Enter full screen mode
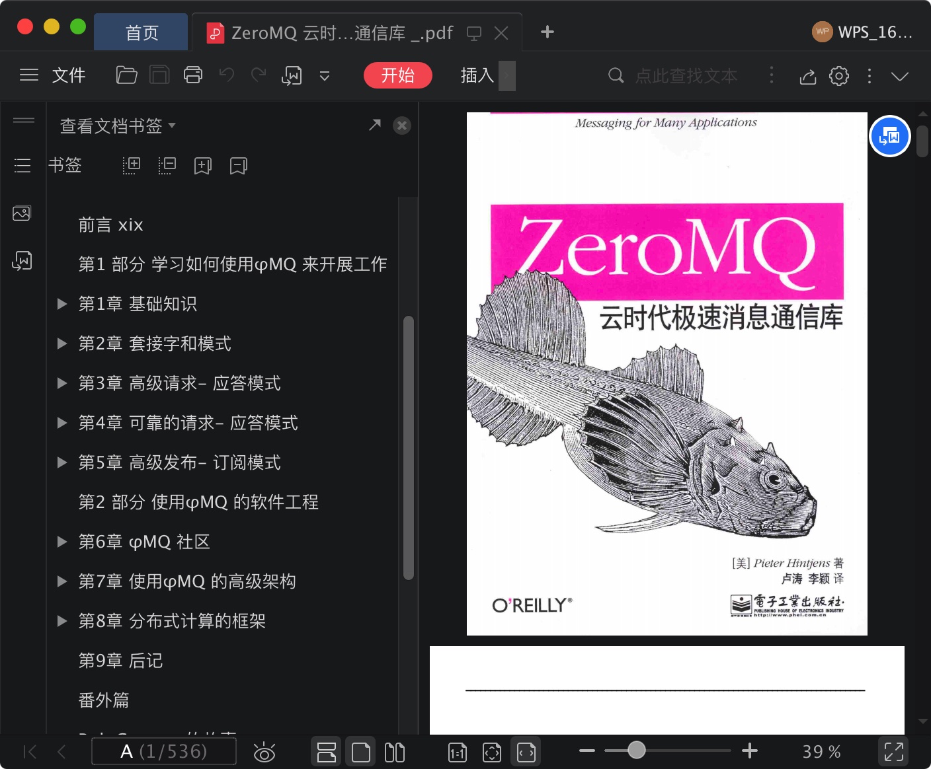Image resolution: width=931 pixels, height=769 pixels. [893, 752]
